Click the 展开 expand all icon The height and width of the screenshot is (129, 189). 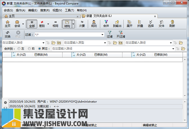tap(129, 24)
